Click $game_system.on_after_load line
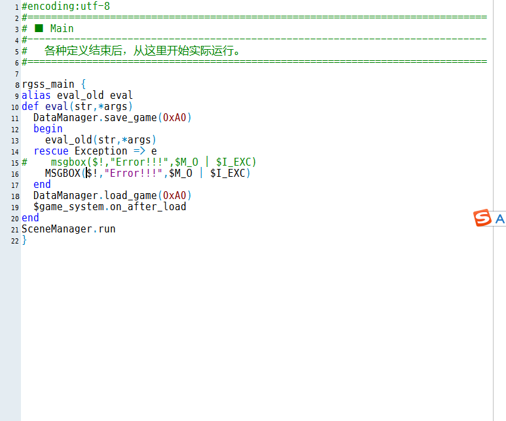Viewport: 506px width, 421px height. [x=110, y=207]
